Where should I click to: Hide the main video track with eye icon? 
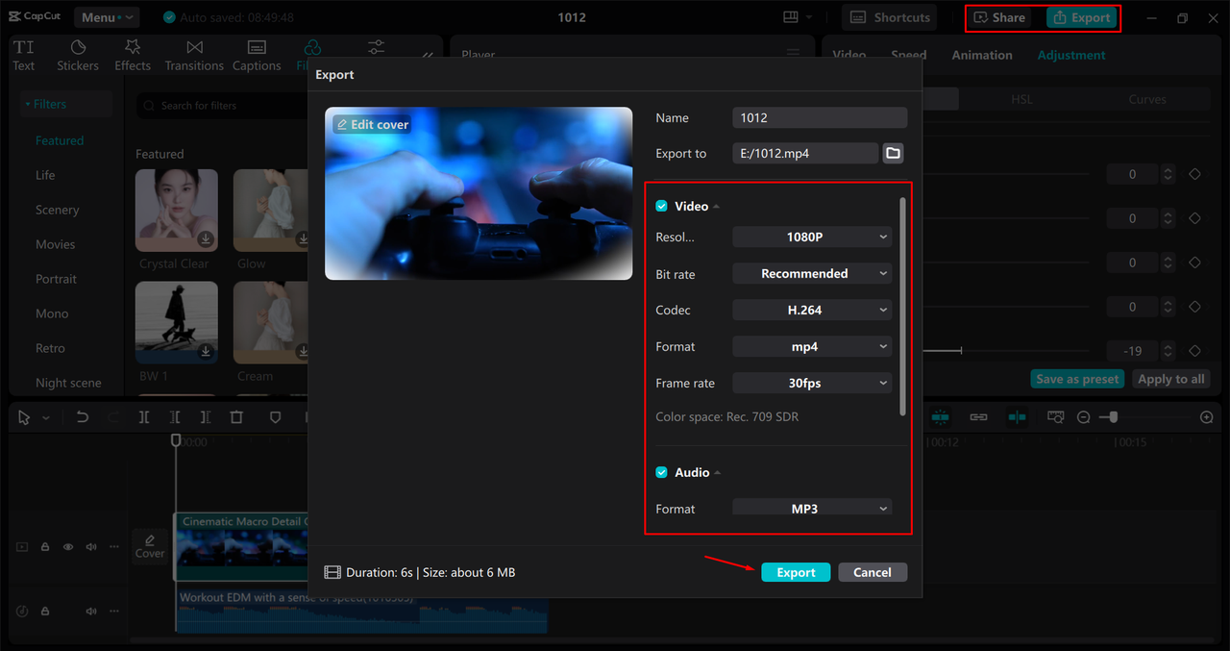click(68, 546)
